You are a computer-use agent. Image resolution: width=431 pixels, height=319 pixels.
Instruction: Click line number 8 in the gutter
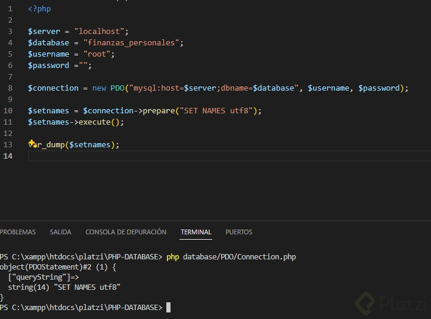point(9,88)
